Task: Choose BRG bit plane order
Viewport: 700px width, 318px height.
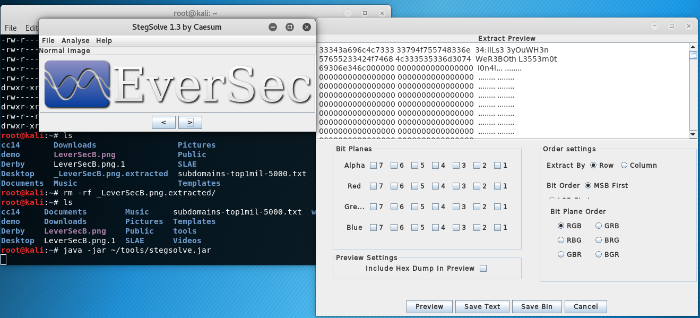Action: pos(599,240)
